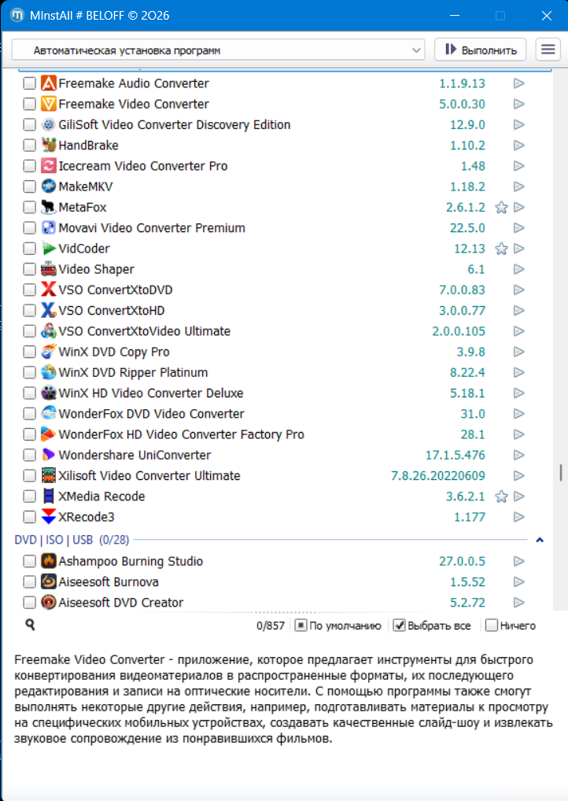Tick the Xilisoft Video Converter Ultimate checkbox
The image size is (568, 801).
30,475
